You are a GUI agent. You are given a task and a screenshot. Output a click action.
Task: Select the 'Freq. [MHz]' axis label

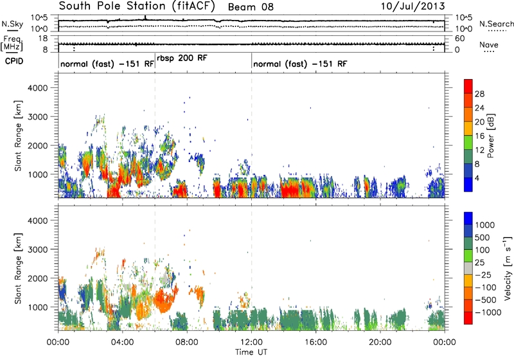(x=12, y=44)
